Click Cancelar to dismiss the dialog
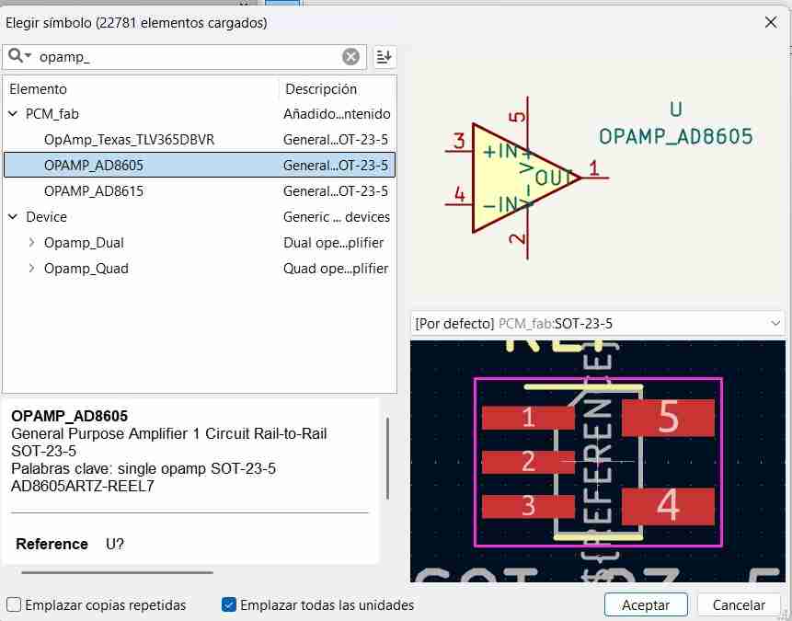792x621 pixels. 739,604
